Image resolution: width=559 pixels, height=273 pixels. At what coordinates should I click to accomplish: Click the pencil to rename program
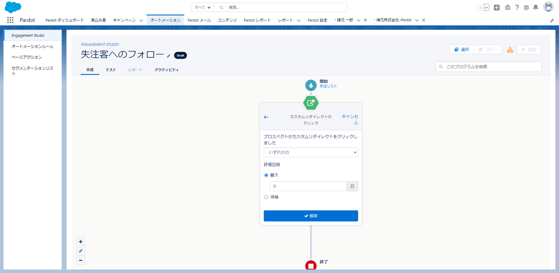[169, 55]
